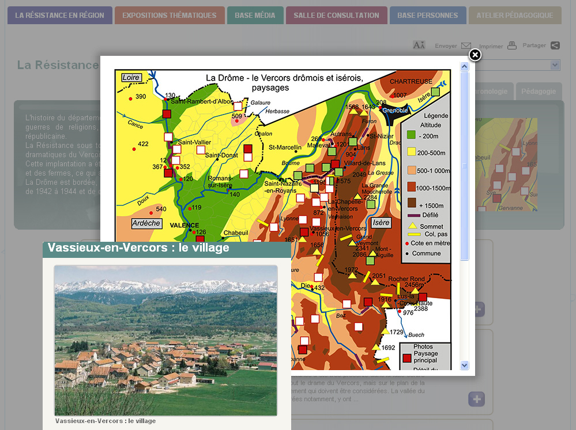Click the white marker left of Galaure
The width and height of the screenshot is (576, 430).
238,106
